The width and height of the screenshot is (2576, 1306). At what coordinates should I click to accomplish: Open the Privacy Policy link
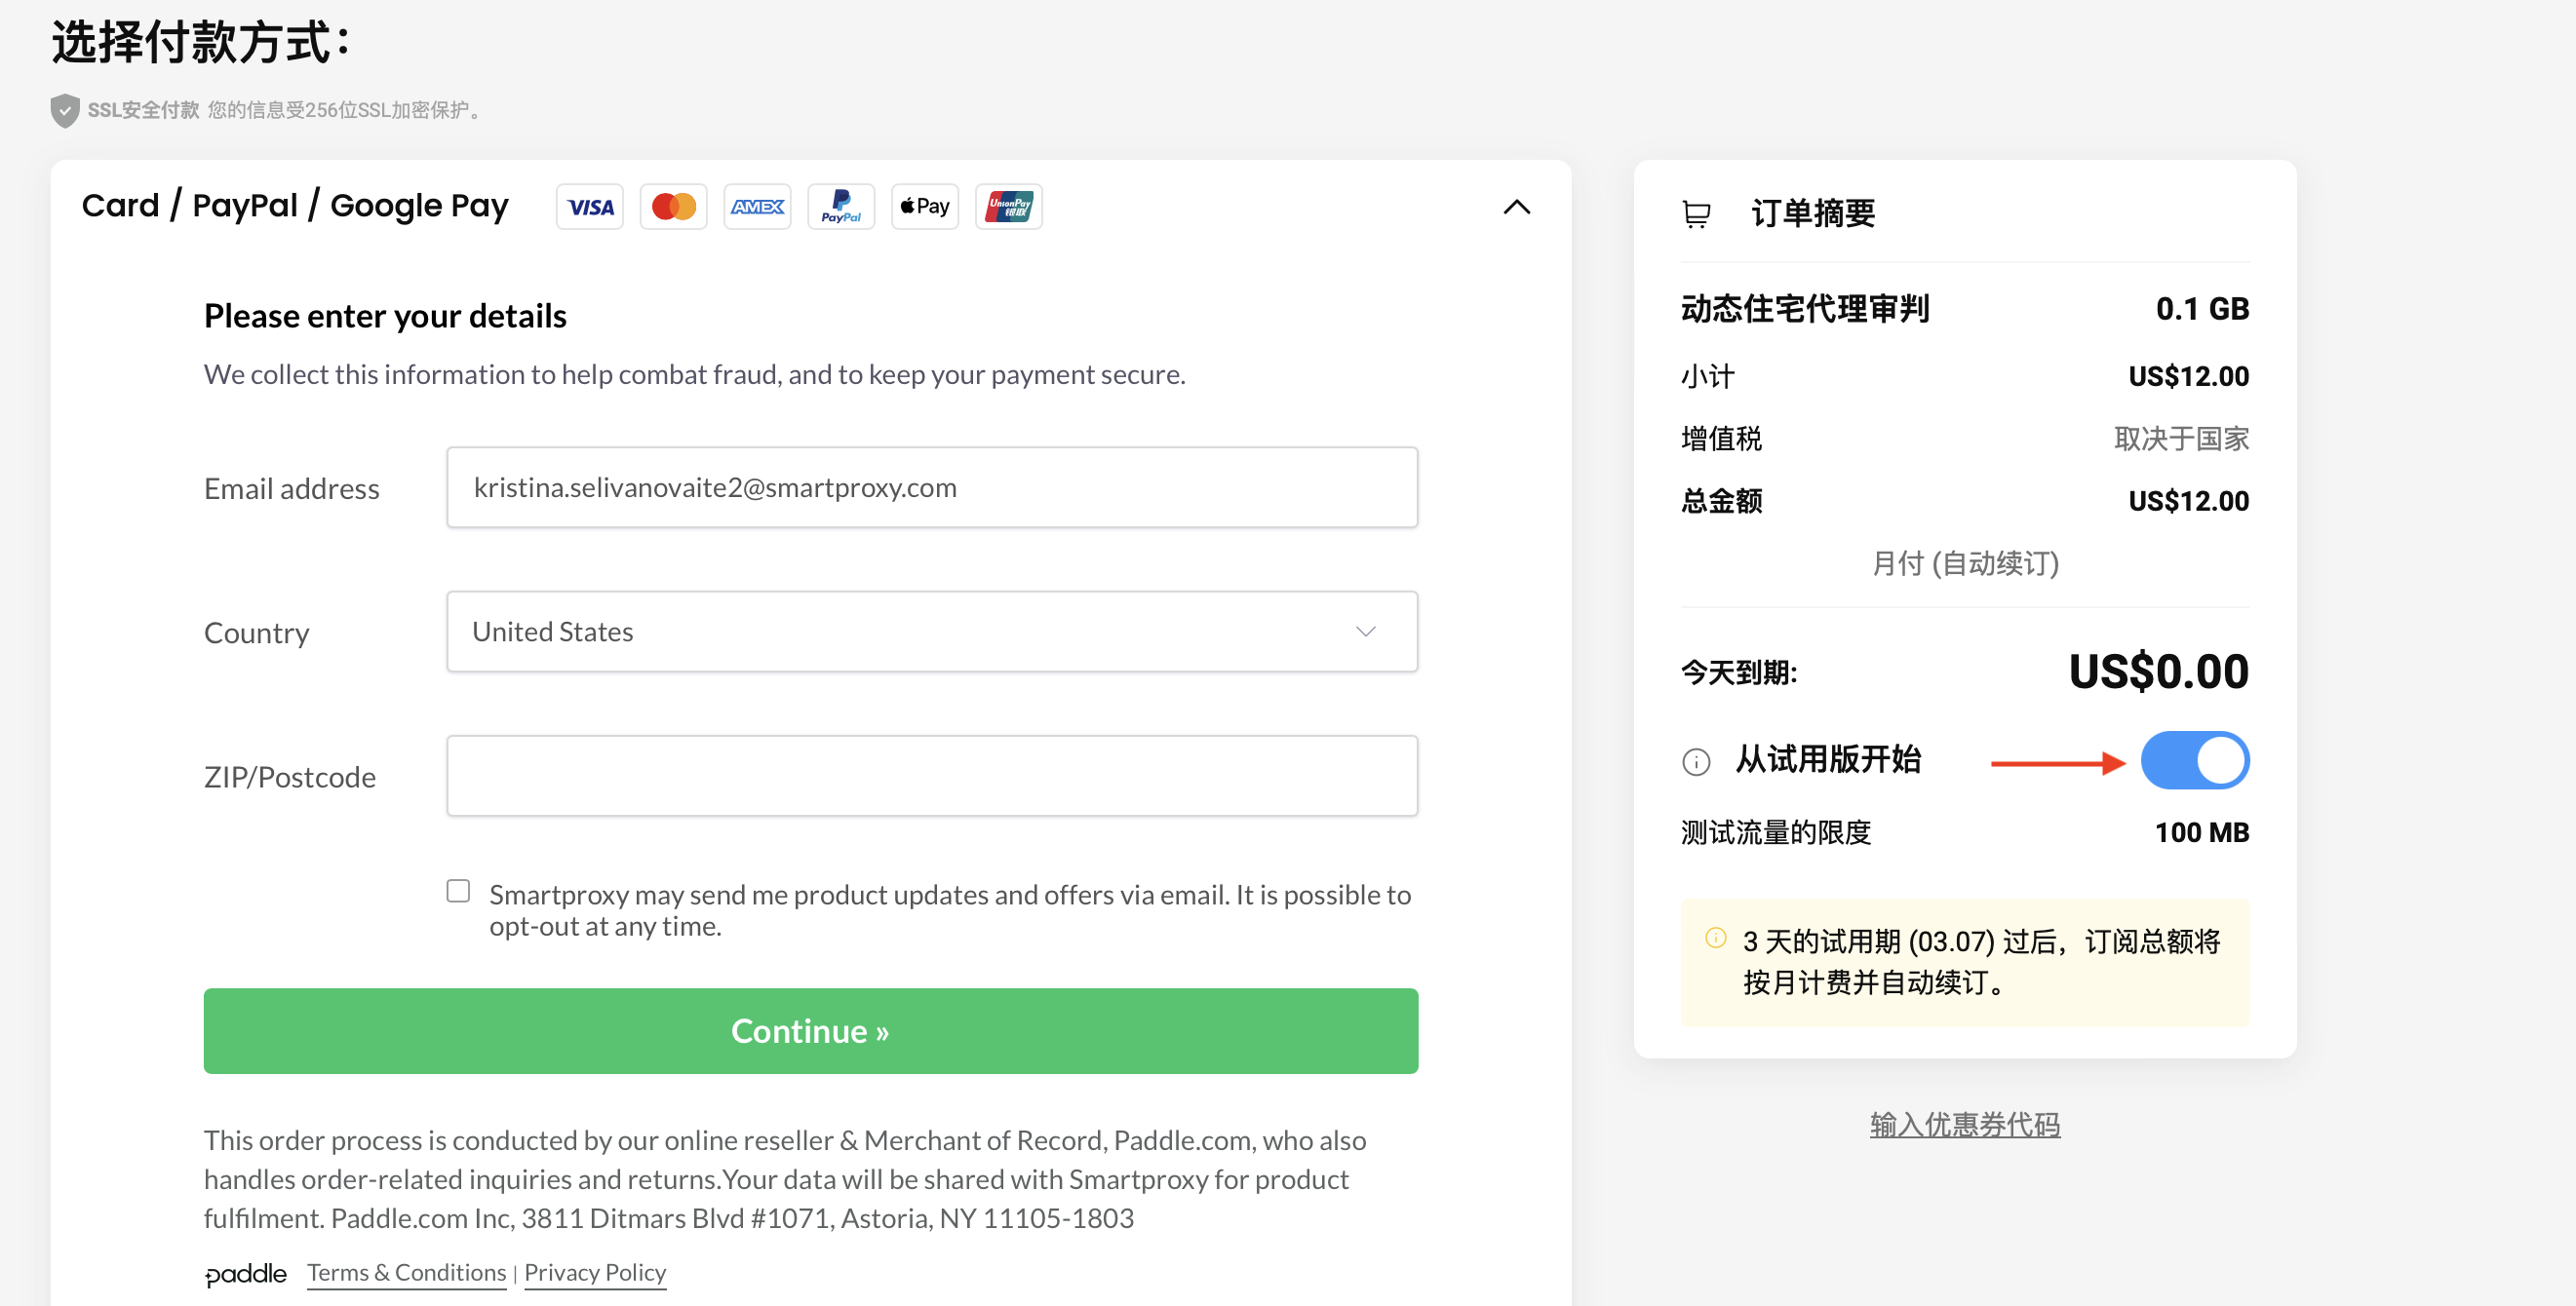coord(595,1273)
